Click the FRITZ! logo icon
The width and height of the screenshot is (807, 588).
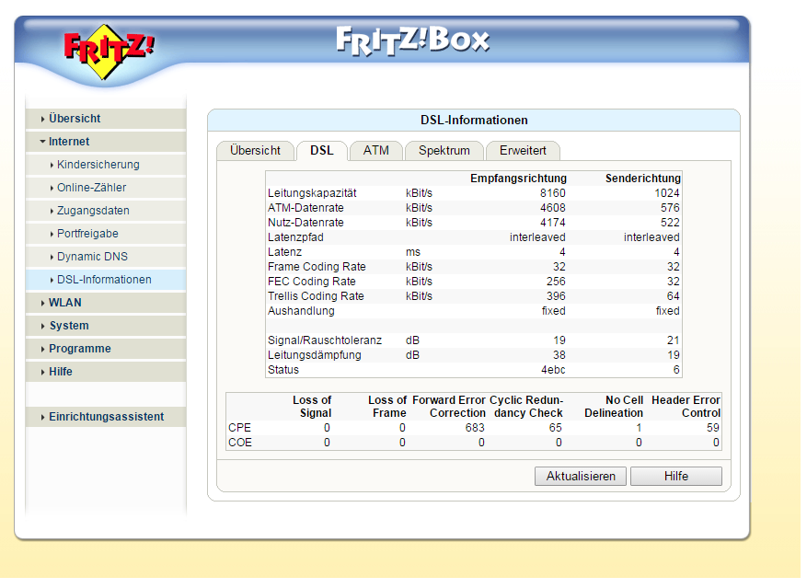pyautogui.click(x=109, y=52)
